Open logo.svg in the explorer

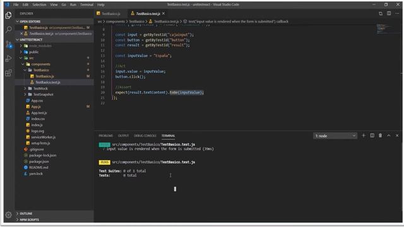pyautogui.click(x=54, y=131)
